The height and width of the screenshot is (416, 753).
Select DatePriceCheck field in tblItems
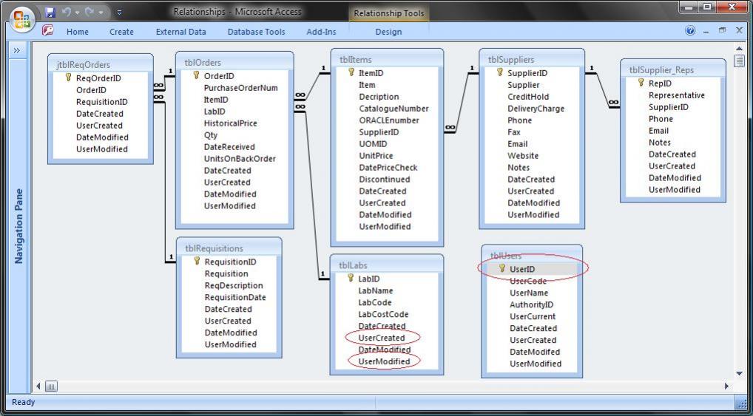point(388,168)
